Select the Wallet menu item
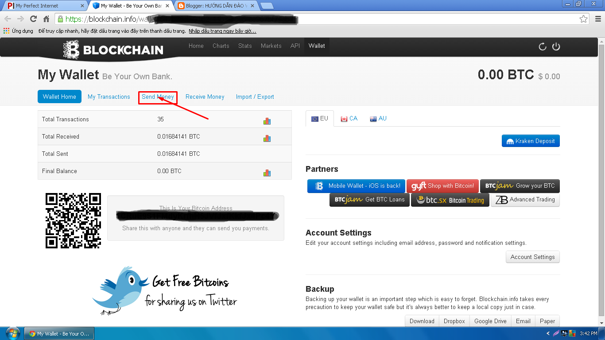 (317, 46)
